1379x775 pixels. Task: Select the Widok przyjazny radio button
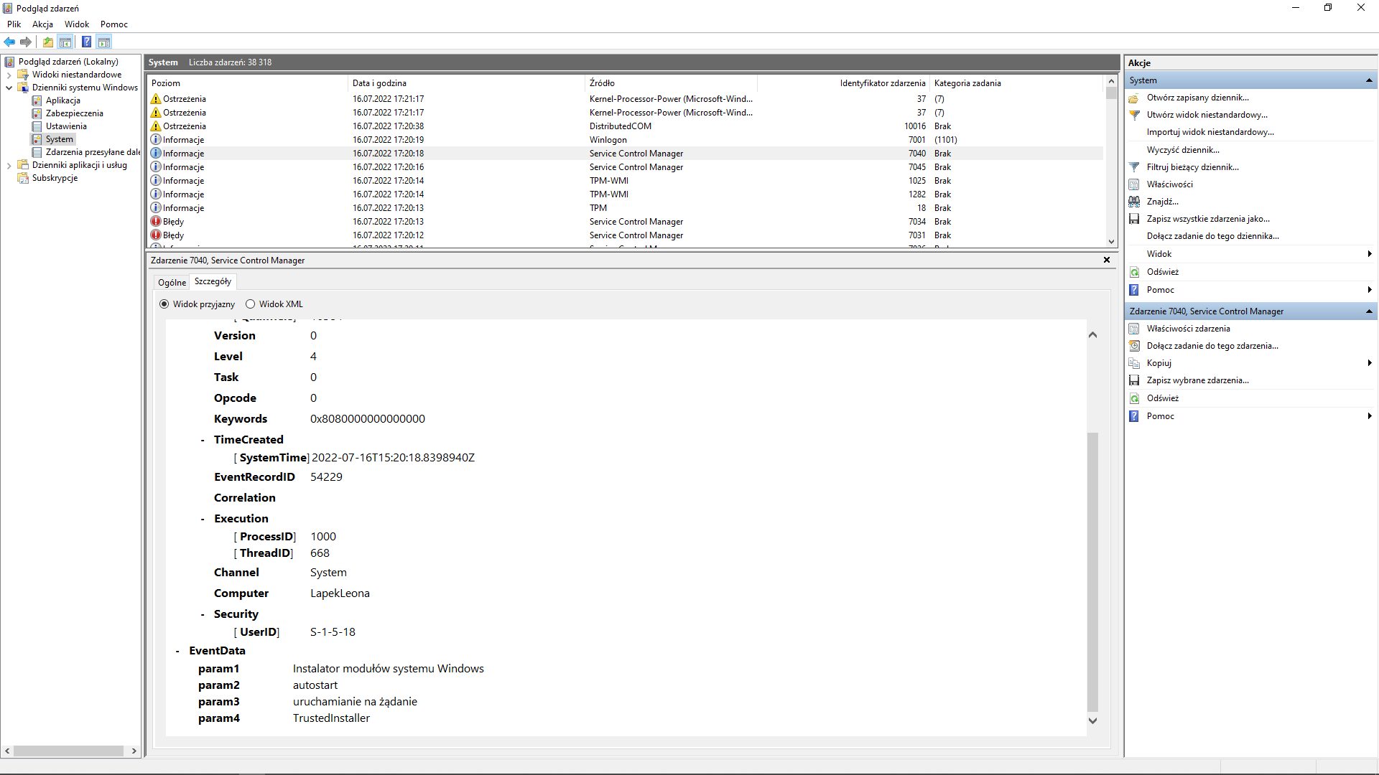coord(164,304)
